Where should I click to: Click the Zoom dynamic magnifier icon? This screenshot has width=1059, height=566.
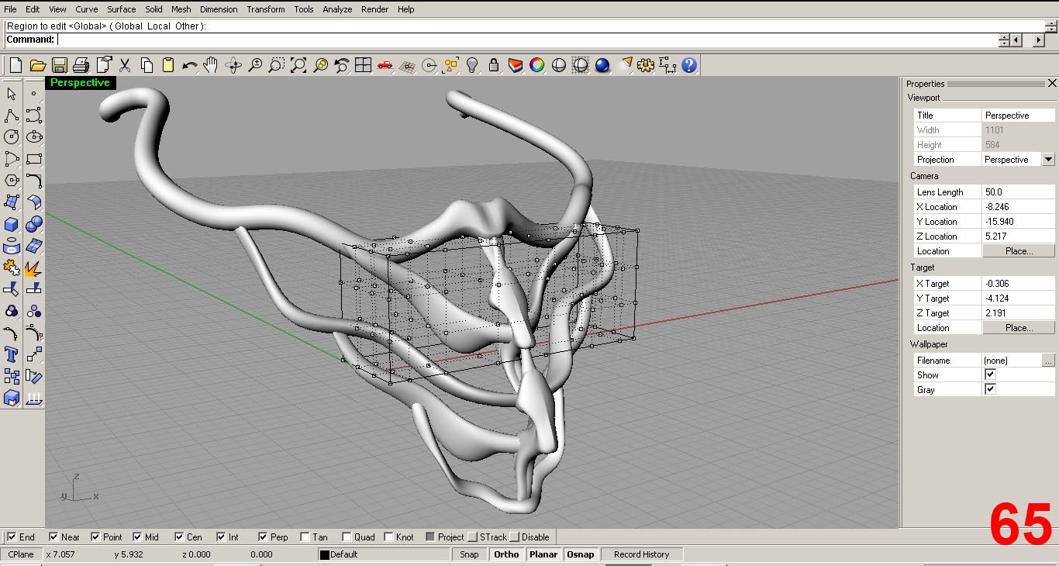[255, 65]
